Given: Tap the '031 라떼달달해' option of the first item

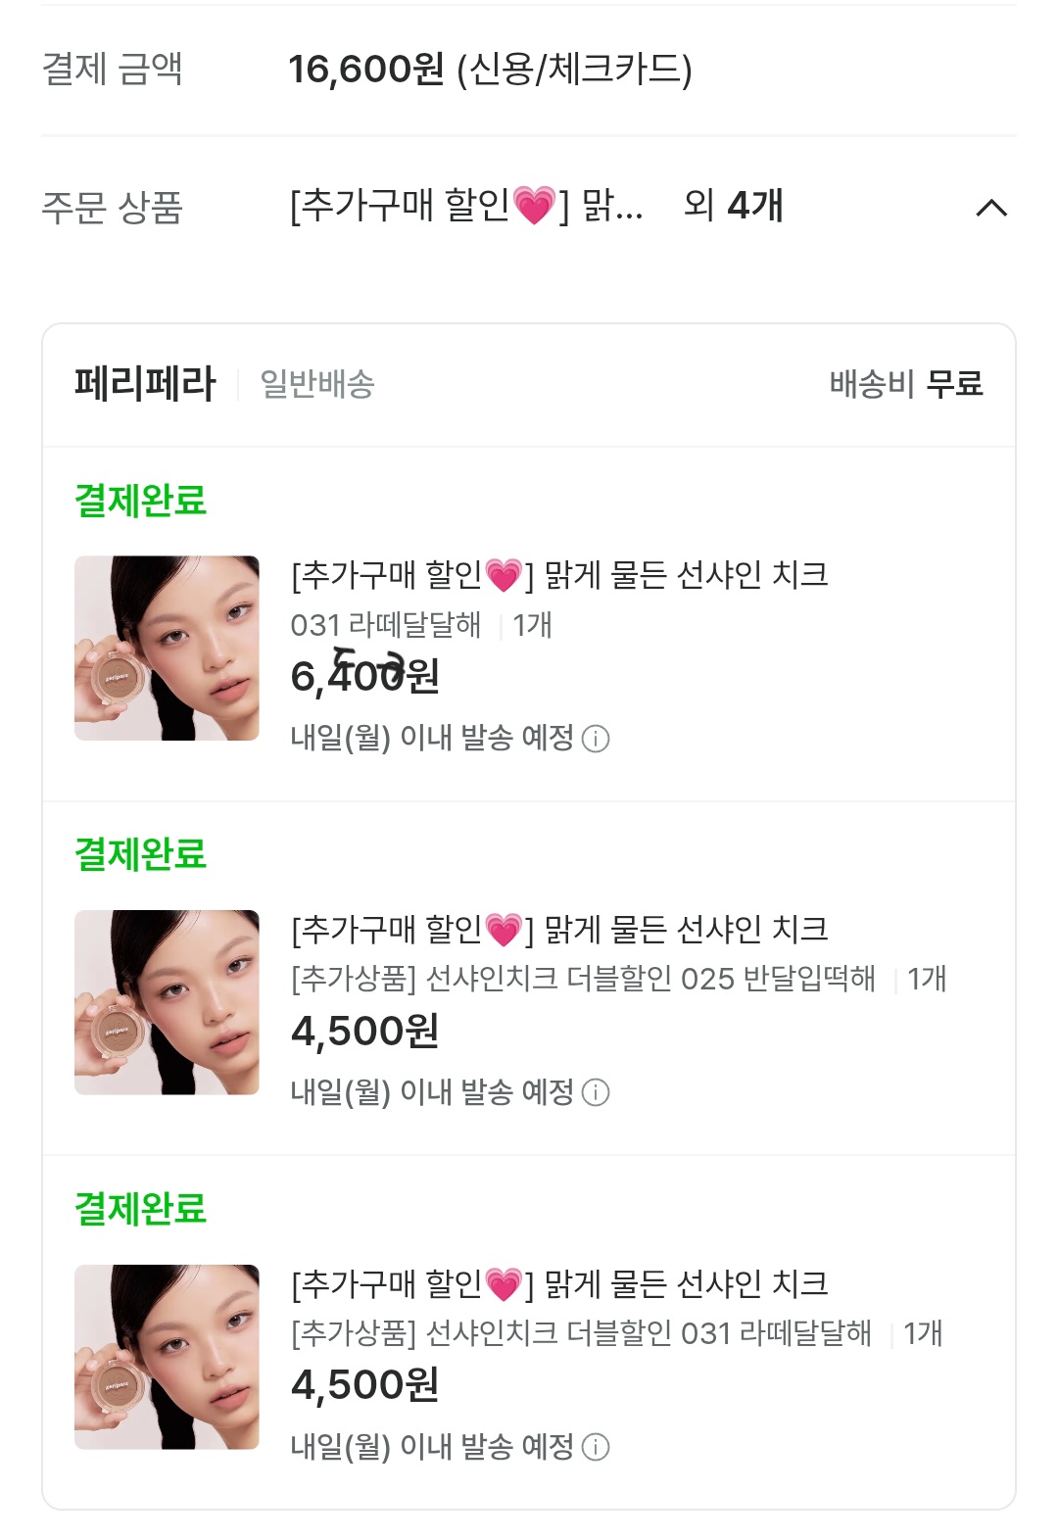Looking at the screenshot, I should [386, 625].
